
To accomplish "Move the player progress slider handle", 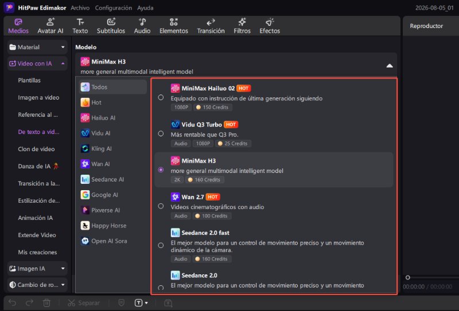I will (x=407, y=277).
